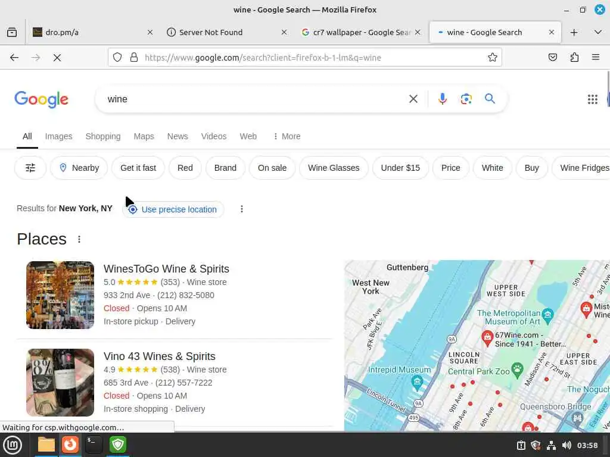
Task: Open a new browser tab
Action: [574, 32]
